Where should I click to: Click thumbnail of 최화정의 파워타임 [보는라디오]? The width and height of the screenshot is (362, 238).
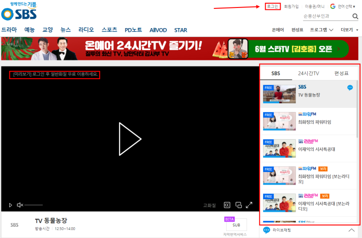(x=280, y=176)
